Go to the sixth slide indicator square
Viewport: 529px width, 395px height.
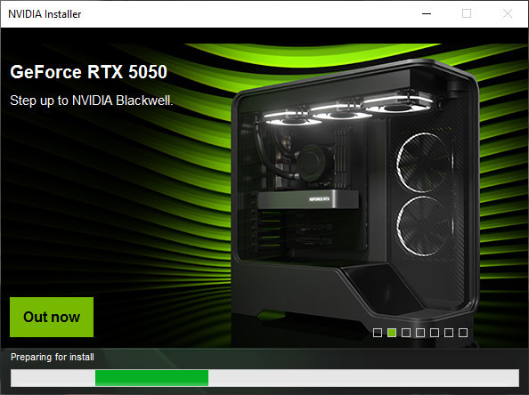click(x=449, y=333)
